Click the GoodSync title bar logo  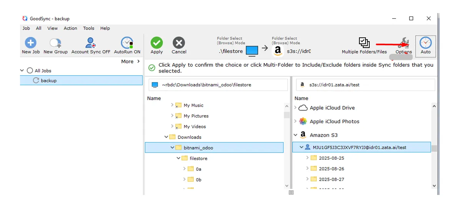coord(25,18)
